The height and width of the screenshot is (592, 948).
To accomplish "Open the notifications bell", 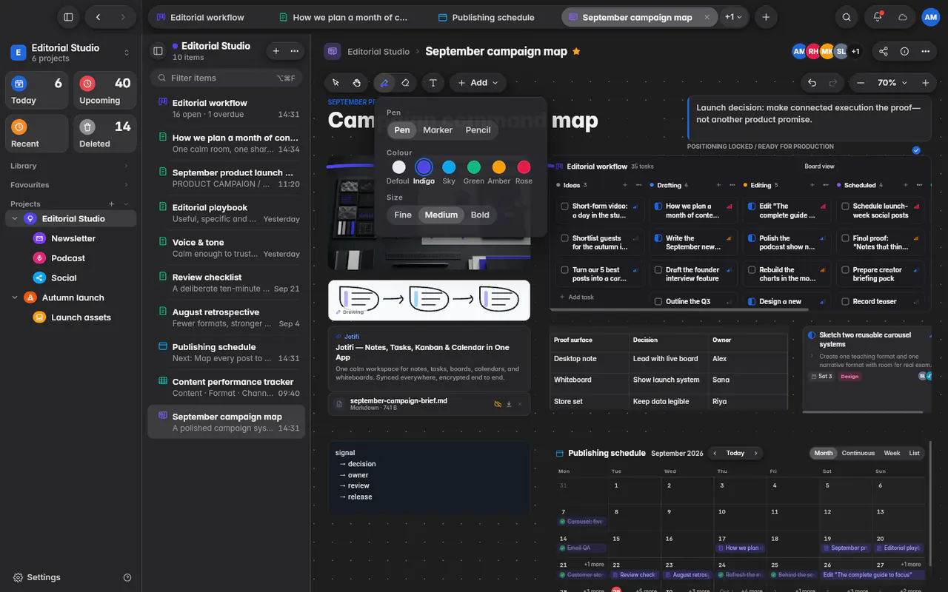I will click(x=878, y=17).
